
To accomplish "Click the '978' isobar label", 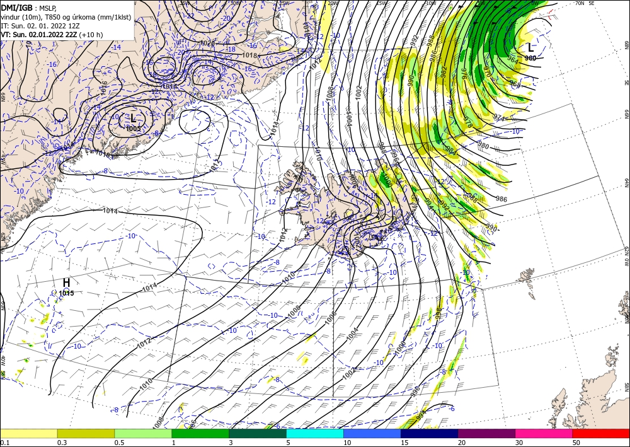I will [469, 122].
